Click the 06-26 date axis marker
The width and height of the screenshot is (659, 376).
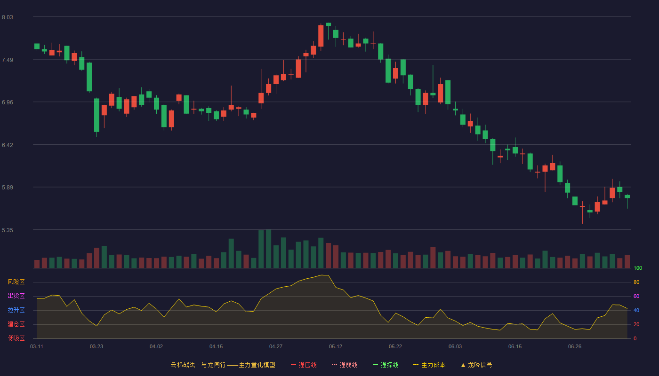coord(575,346)
